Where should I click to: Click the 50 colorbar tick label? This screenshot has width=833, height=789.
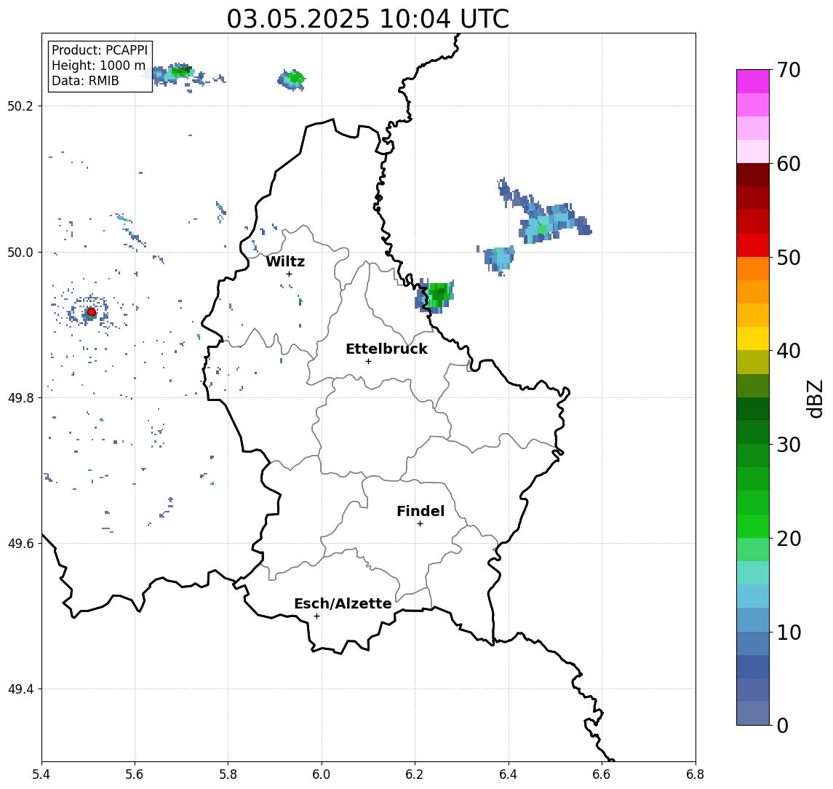point(789,258)
